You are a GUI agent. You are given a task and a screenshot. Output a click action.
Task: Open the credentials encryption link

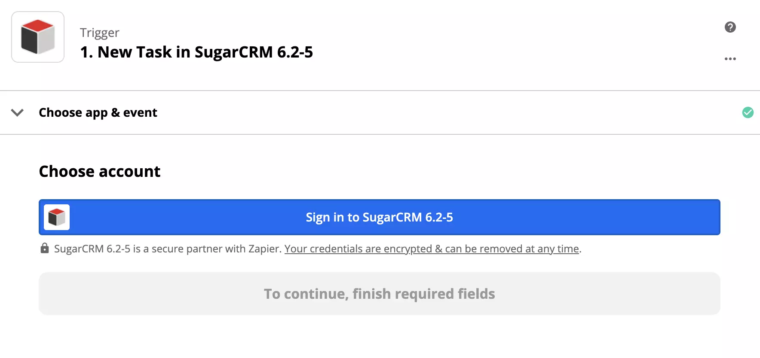point(431,249)
